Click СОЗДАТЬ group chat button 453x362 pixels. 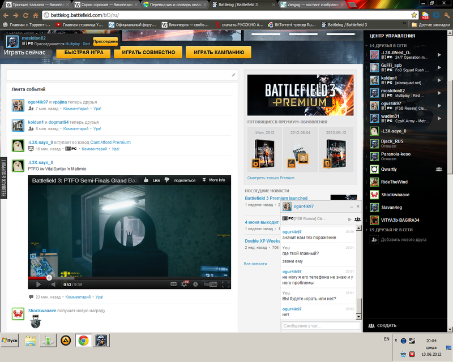(383, 326)
